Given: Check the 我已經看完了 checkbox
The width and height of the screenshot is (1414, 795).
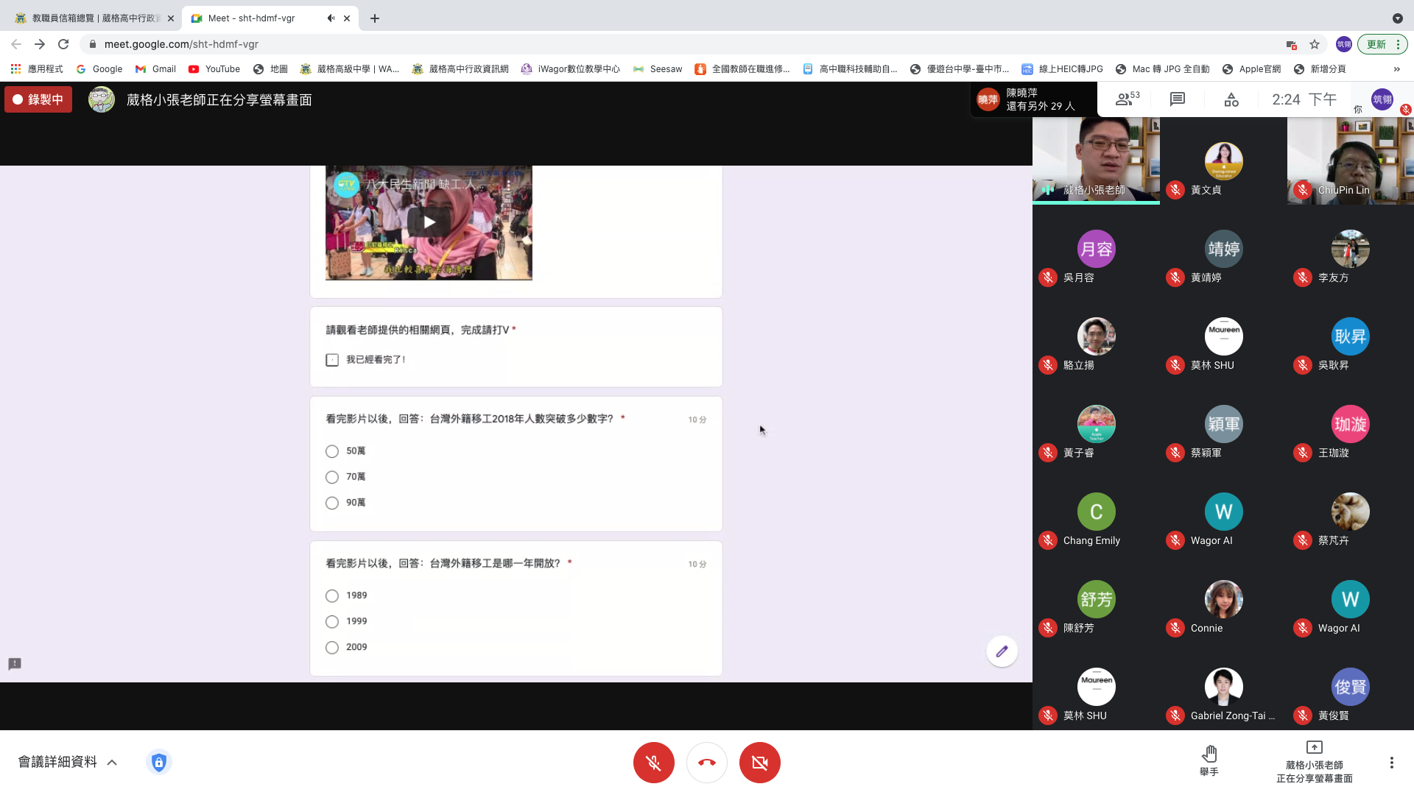Looking at the screenshot, I should 332,360.
